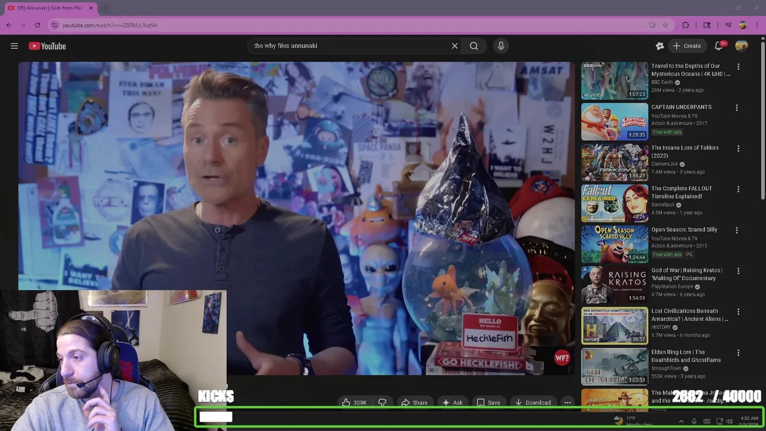
Task: Open Chrome media controls icon
Action: [728, 25]
